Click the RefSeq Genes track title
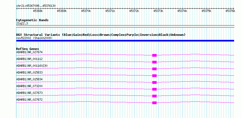The height and width of the screenshot is (118, 242). pos(28,49)
